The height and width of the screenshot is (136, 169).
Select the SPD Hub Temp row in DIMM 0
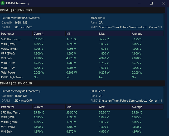pos(82,39)
